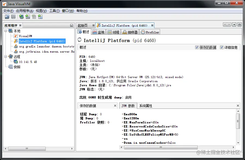Click the snapshots icon beside 快照

click(10, 67)
